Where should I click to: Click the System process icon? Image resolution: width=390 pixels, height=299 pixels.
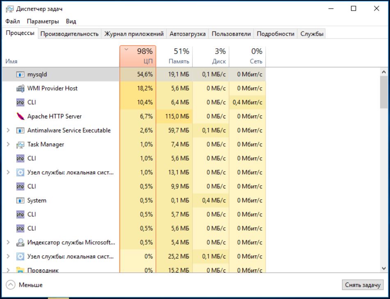click(x=20, y=201)
